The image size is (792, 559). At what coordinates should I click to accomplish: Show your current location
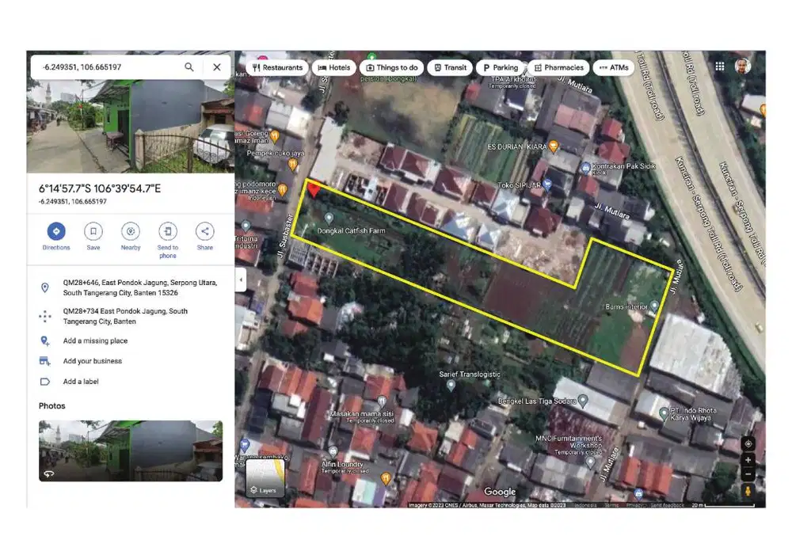(x=748, y=443)
